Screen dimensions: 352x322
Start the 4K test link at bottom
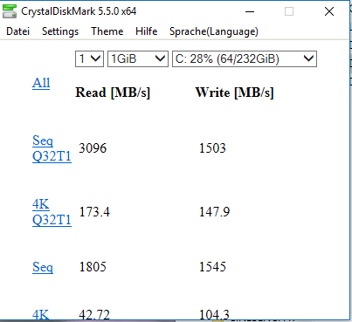[41, 314]
